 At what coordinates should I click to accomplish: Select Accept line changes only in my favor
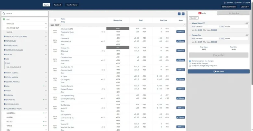pyautogui.click(x=190, y=66)
